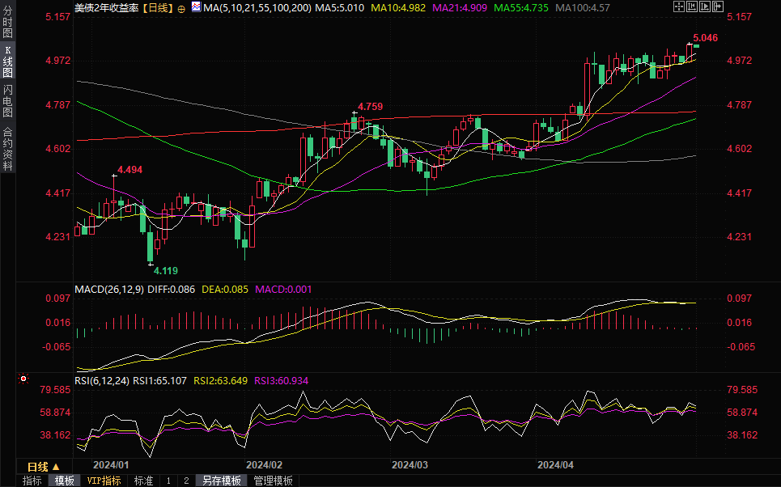Click the red sun marker beside RSI panel
The width and height of the screenshot is (781, 487).
tap(23, 379)
